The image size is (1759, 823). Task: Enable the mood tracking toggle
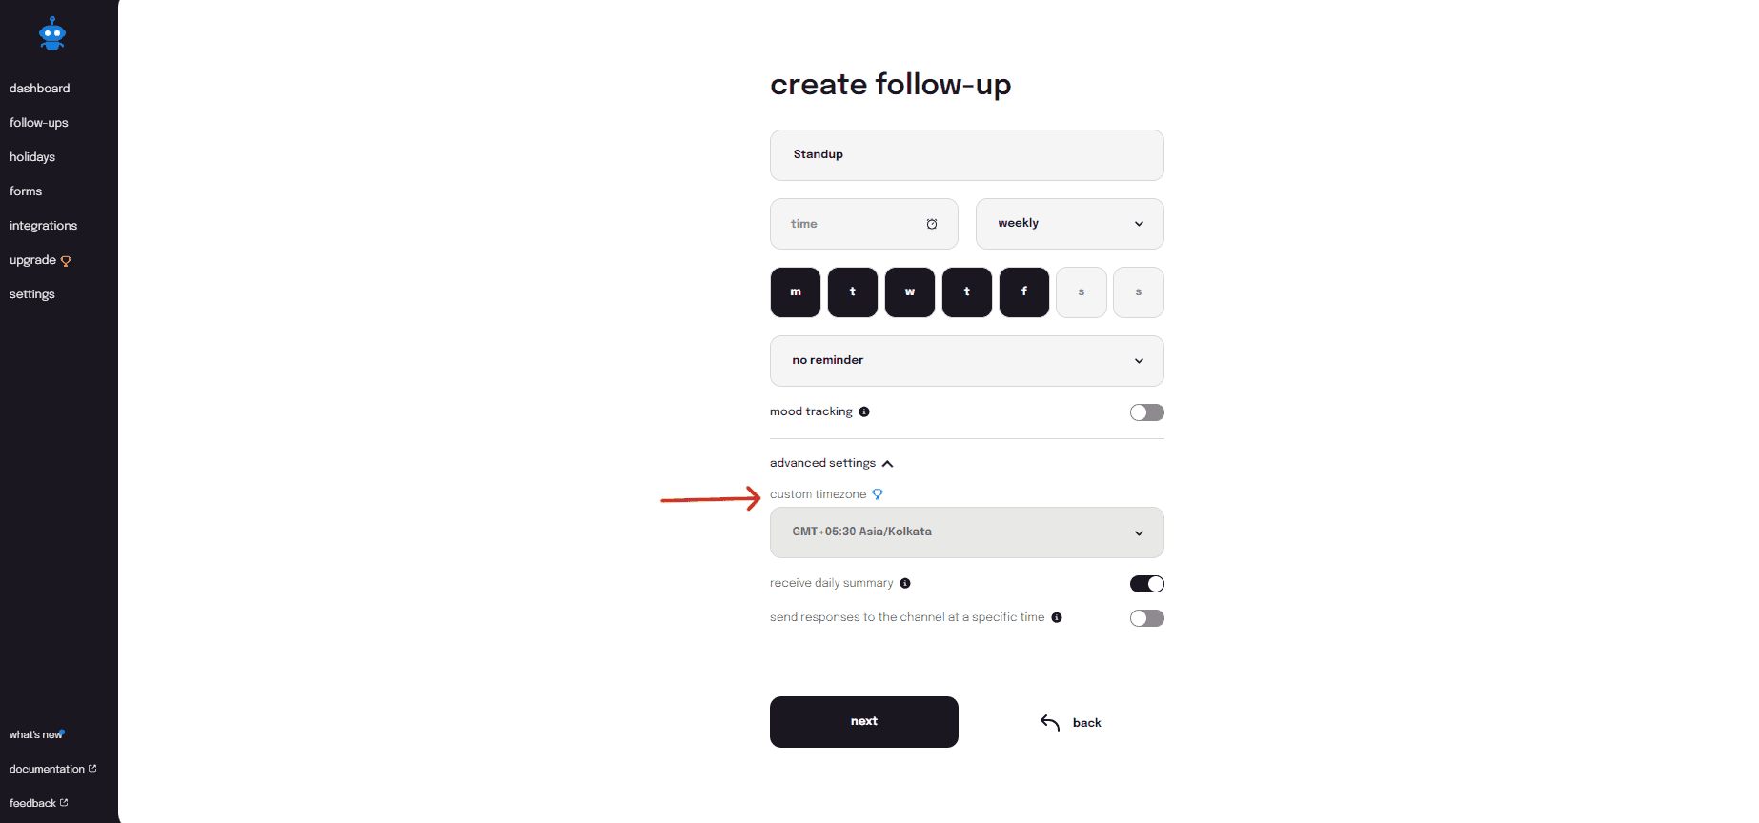(1147, 412)
